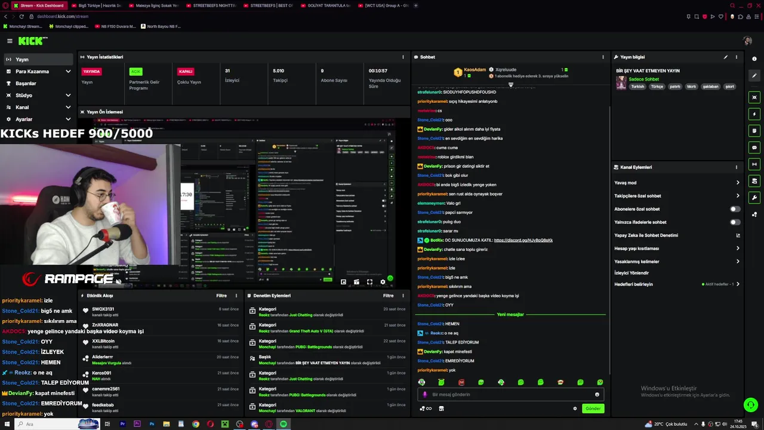Image resolution: width=764 pixels, height=430 pixels.
Task: Insert the first emote in quick emote row
Action: 421,382
